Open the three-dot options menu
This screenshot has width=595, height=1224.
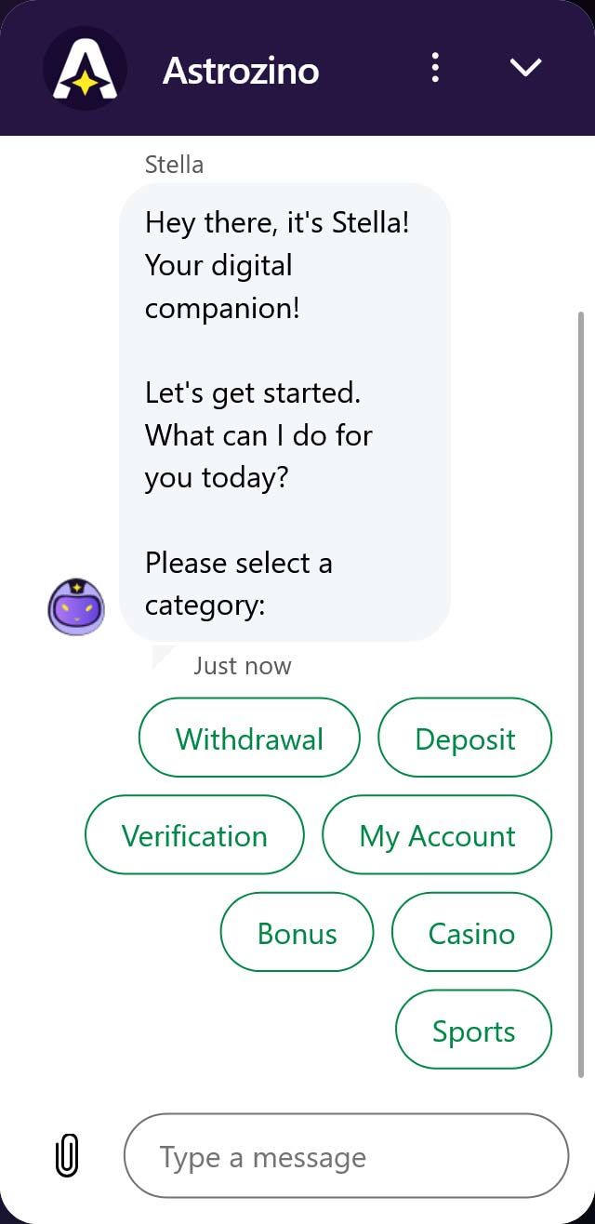click(x=435, y=68)
